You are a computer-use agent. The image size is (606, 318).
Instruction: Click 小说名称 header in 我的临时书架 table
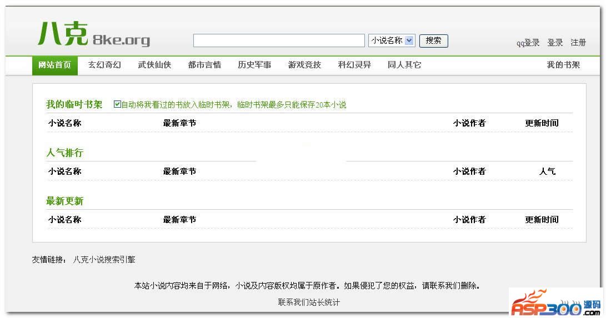click(64, 123)
